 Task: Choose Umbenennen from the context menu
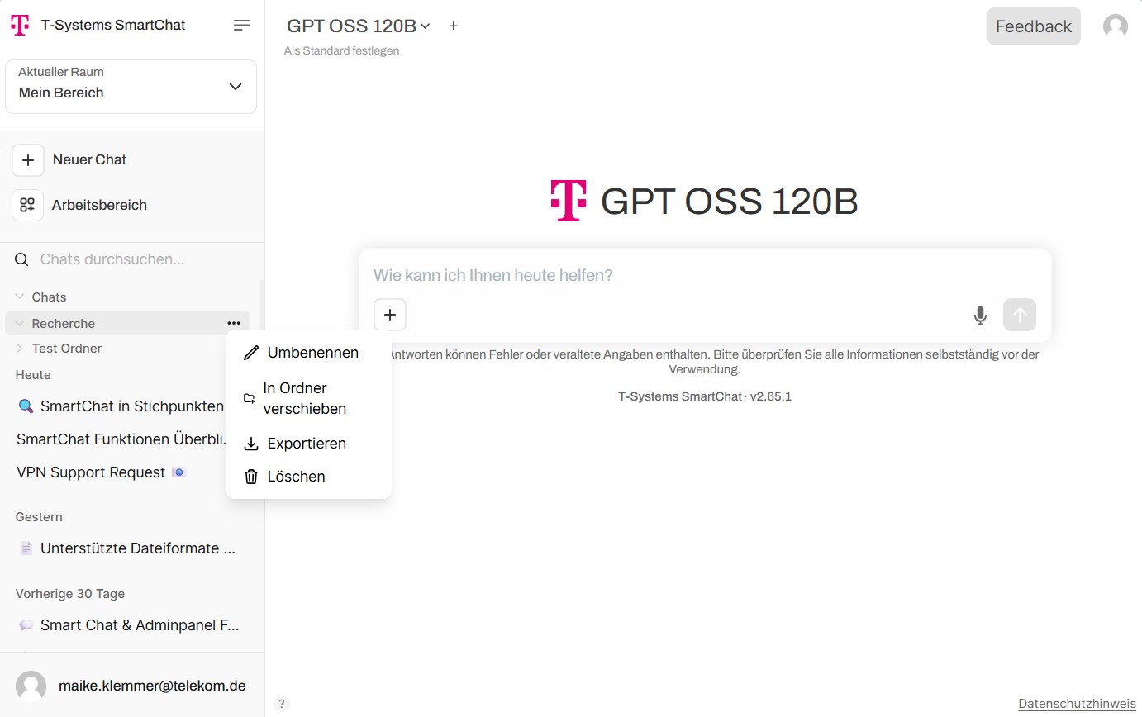click(x=309, y=353)
